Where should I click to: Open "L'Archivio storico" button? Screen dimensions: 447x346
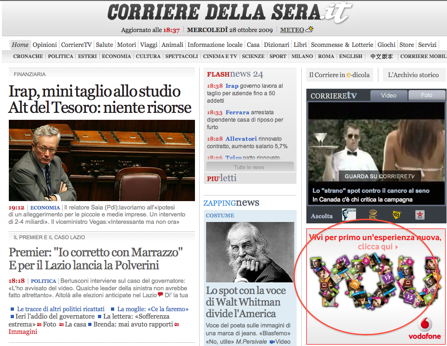click(413, 75)
